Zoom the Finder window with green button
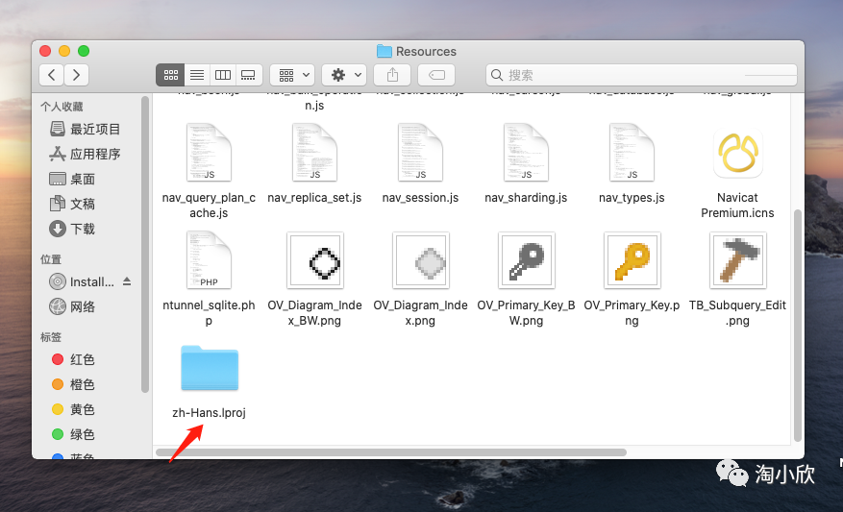The height and width of the screenshot is (512, 843). pyautogui.click(x=84, y=51)
